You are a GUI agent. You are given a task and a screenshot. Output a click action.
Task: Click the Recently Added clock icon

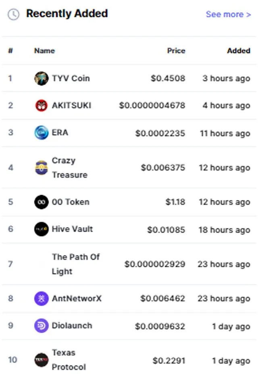(13, 14)
